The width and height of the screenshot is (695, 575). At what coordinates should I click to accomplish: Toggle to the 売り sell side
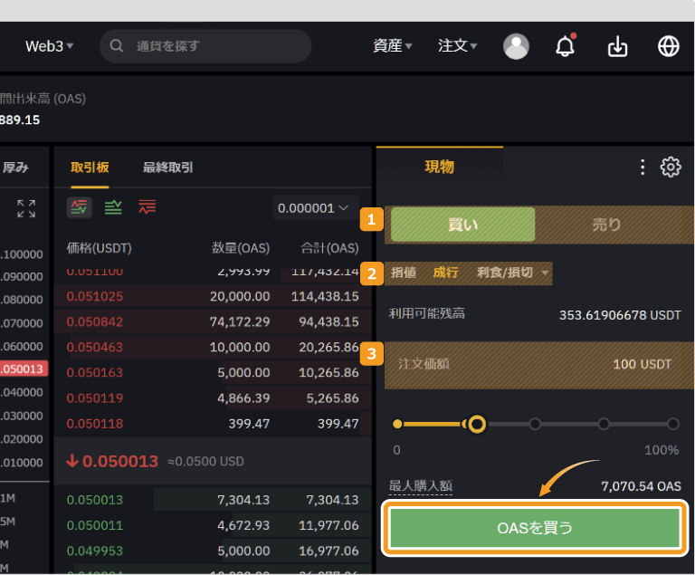click(606, 225)
